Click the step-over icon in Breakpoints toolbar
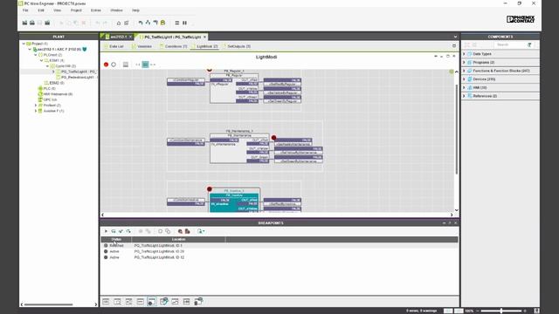The width and height of the screenshot is (559, 314). pyautogui.click(x=121, y=231)
